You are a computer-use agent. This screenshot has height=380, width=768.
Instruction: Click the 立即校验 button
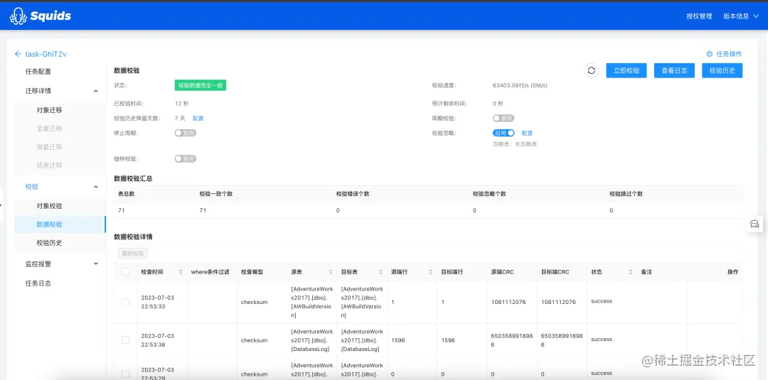click(x=626, y=70)
